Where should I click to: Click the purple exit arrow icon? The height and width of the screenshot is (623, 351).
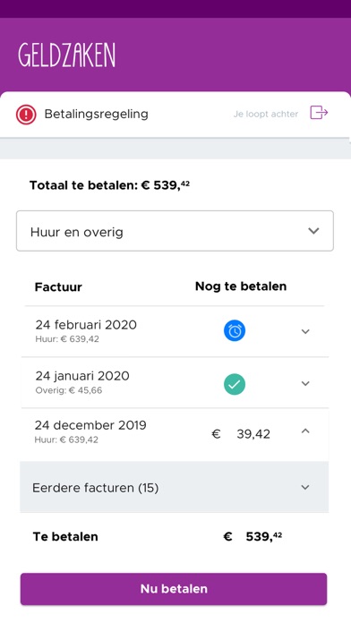(319, 113)
